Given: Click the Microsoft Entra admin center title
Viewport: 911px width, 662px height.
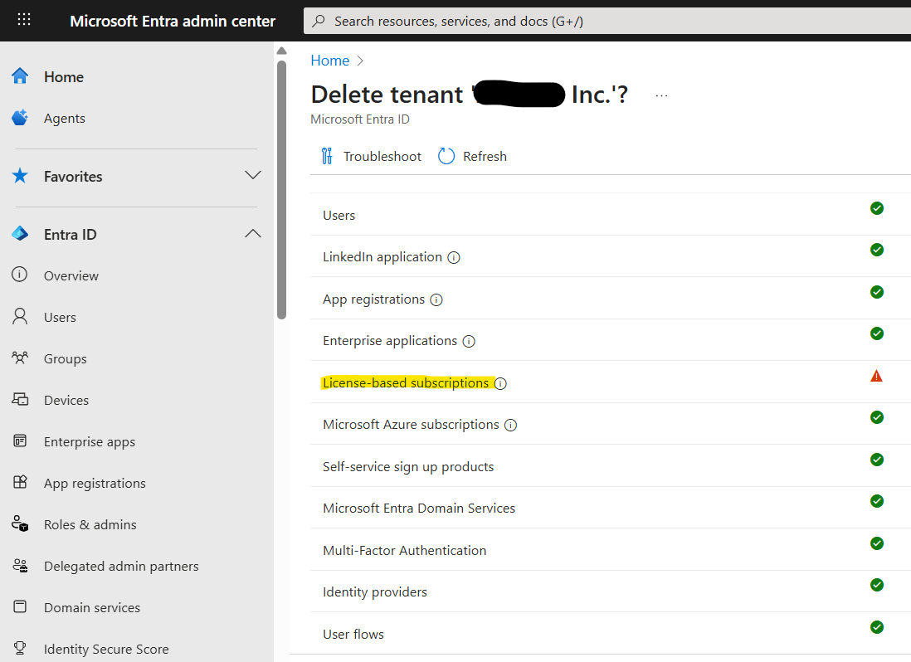Looking at the screenshot, I should pyautogui.click(x=173, y=21).
